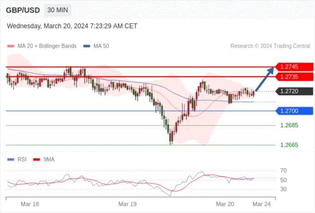
Task: Click the 1.2745 resistance price tag
Action: click(x=294, y=67)
